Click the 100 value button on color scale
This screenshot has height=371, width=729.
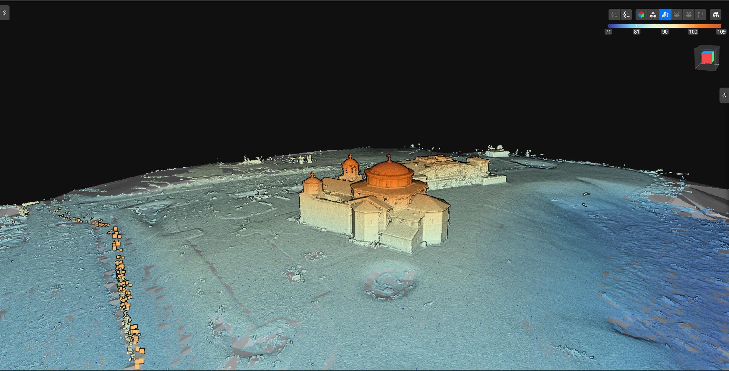(693, 31)
